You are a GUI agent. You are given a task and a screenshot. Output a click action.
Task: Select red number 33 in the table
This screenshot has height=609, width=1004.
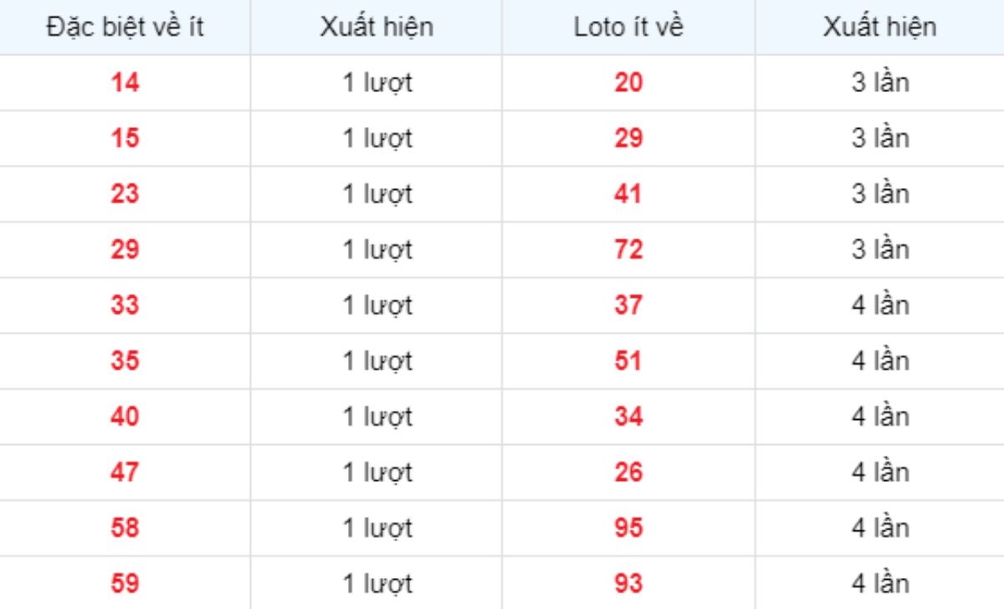(125, 305)
